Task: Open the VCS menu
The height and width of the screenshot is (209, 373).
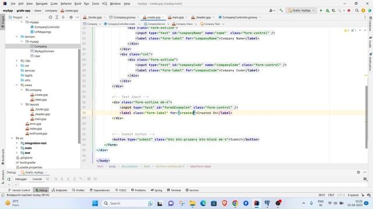Action: tap(104, 3)
